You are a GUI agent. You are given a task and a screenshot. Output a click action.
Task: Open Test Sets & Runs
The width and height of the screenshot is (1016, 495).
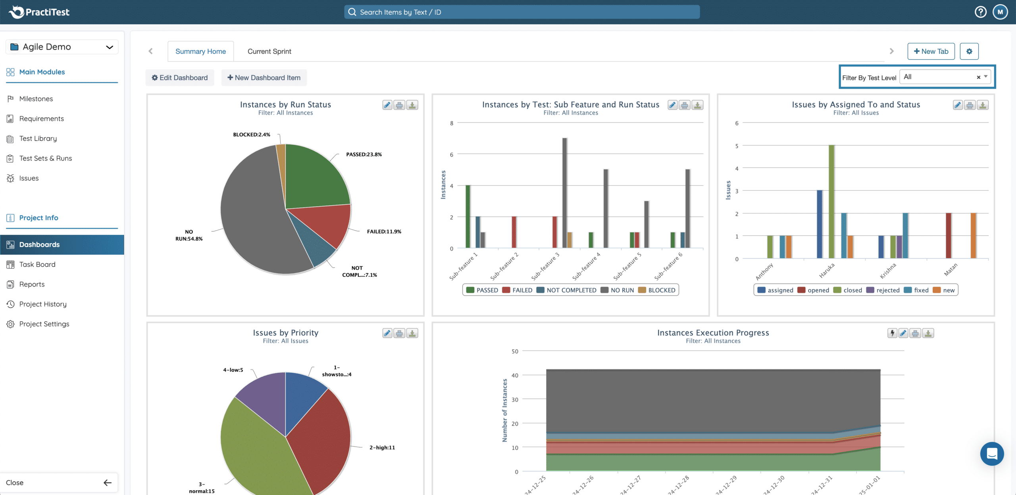[62, 158]
